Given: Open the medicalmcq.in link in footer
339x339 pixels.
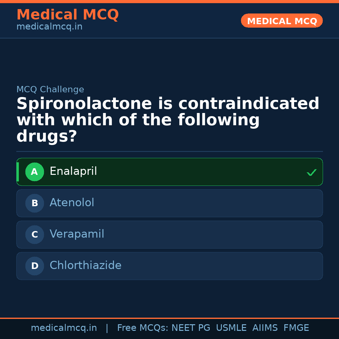Looking at the screenshot, I should pos(64,328).
